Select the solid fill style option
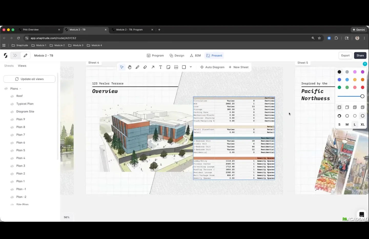 [x=355, y=107]
